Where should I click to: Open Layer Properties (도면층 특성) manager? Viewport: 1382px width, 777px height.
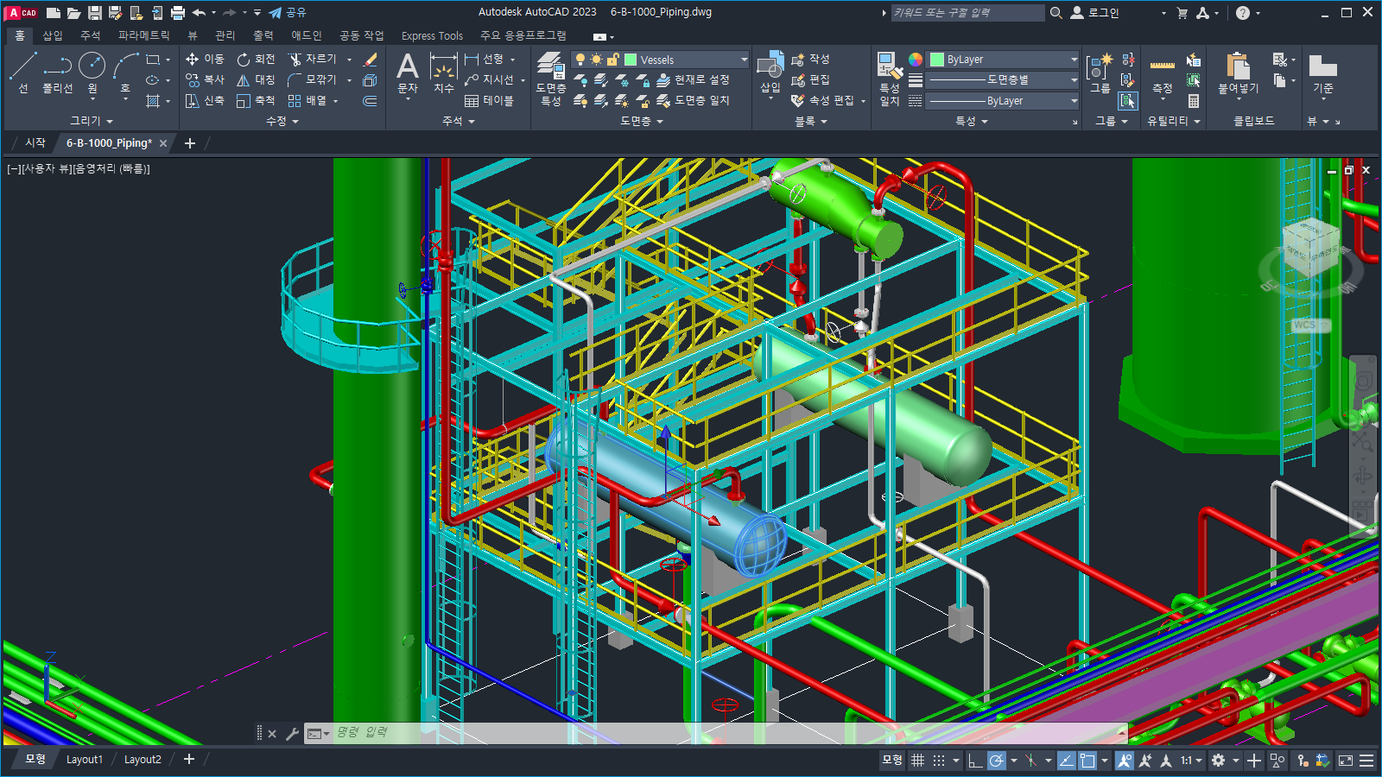pyautogui.click(x=551, y=78)
